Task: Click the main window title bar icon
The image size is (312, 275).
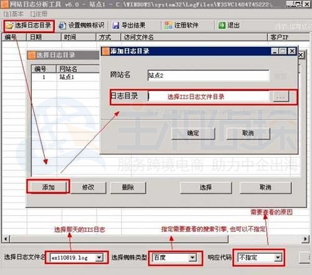Action: click(4, 4)
